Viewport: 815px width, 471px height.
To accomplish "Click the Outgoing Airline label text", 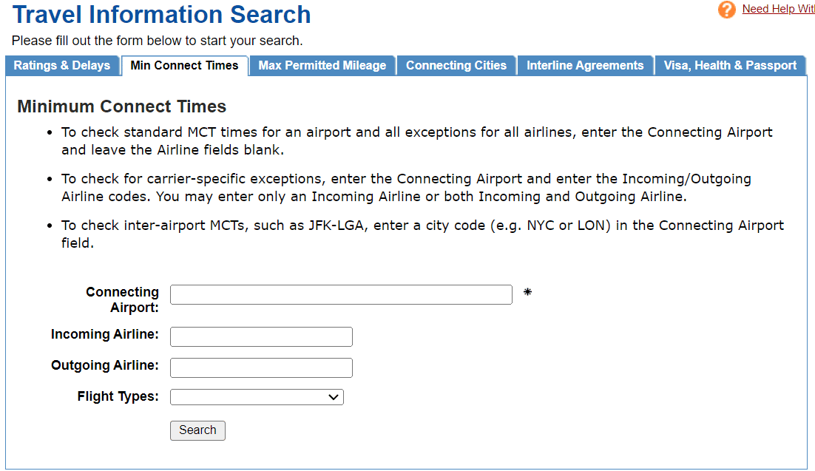I will (x=105, y=365).
